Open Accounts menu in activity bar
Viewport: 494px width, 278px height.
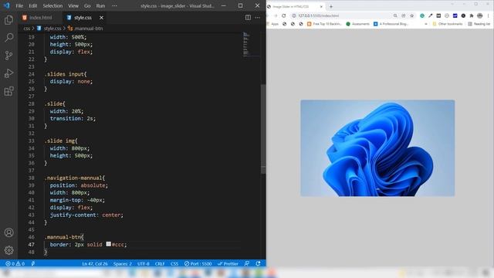point(8,232)
